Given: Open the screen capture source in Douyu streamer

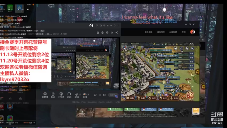Looking at the screenshot, I should pos(45,95).
